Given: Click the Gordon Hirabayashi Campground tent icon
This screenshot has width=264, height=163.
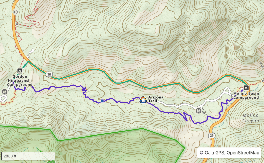Looking at the screenshot, I should coord(20,71).
